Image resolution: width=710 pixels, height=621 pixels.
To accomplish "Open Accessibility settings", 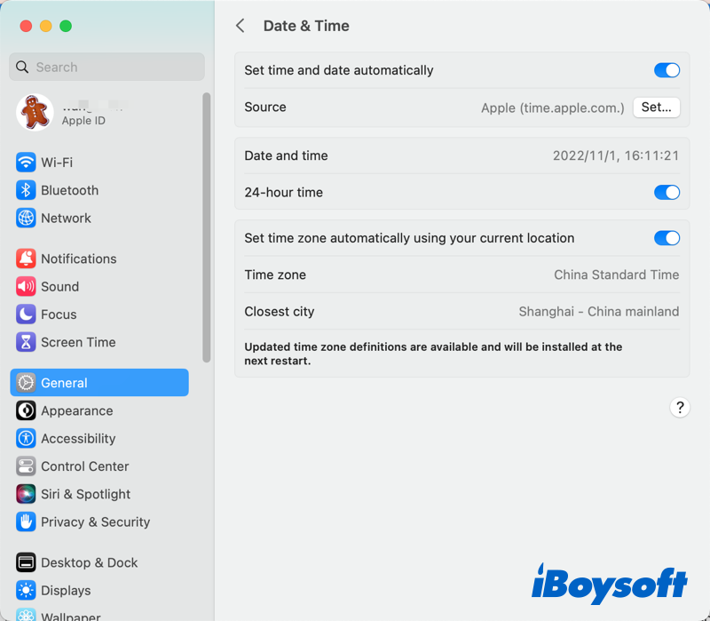I will tap(78, 438).
